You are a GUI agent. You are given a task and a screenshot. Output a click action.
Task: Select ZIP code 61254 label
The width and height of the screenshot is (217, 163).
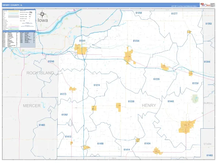click(x=136, y=41)
